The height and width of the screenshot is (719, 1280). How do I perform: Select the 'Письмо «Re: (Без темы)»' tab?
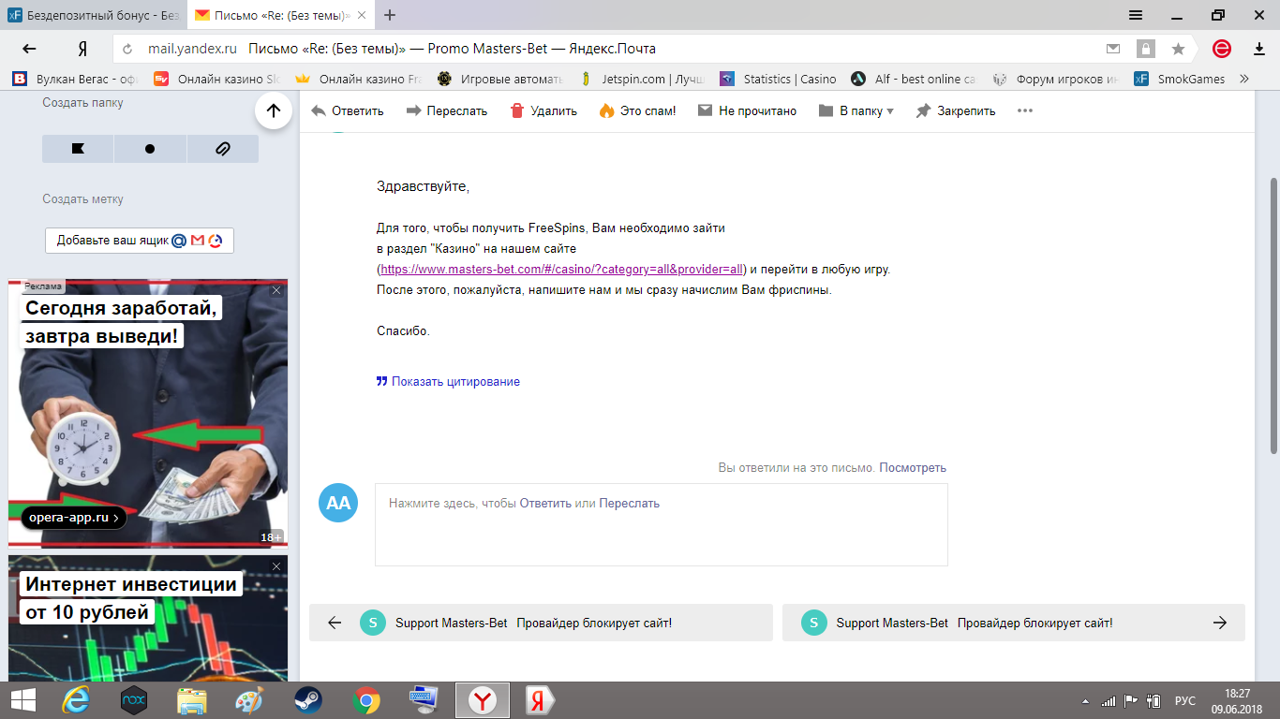pos(280,15)
